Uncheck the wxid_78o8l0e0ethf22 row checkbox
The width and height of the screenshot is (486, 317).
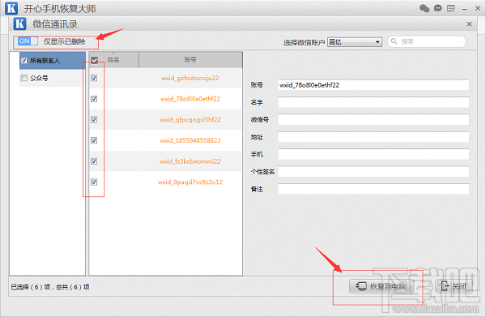pos(94,99)
